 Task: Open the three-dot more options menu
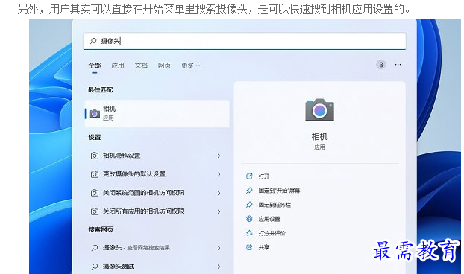398,64
